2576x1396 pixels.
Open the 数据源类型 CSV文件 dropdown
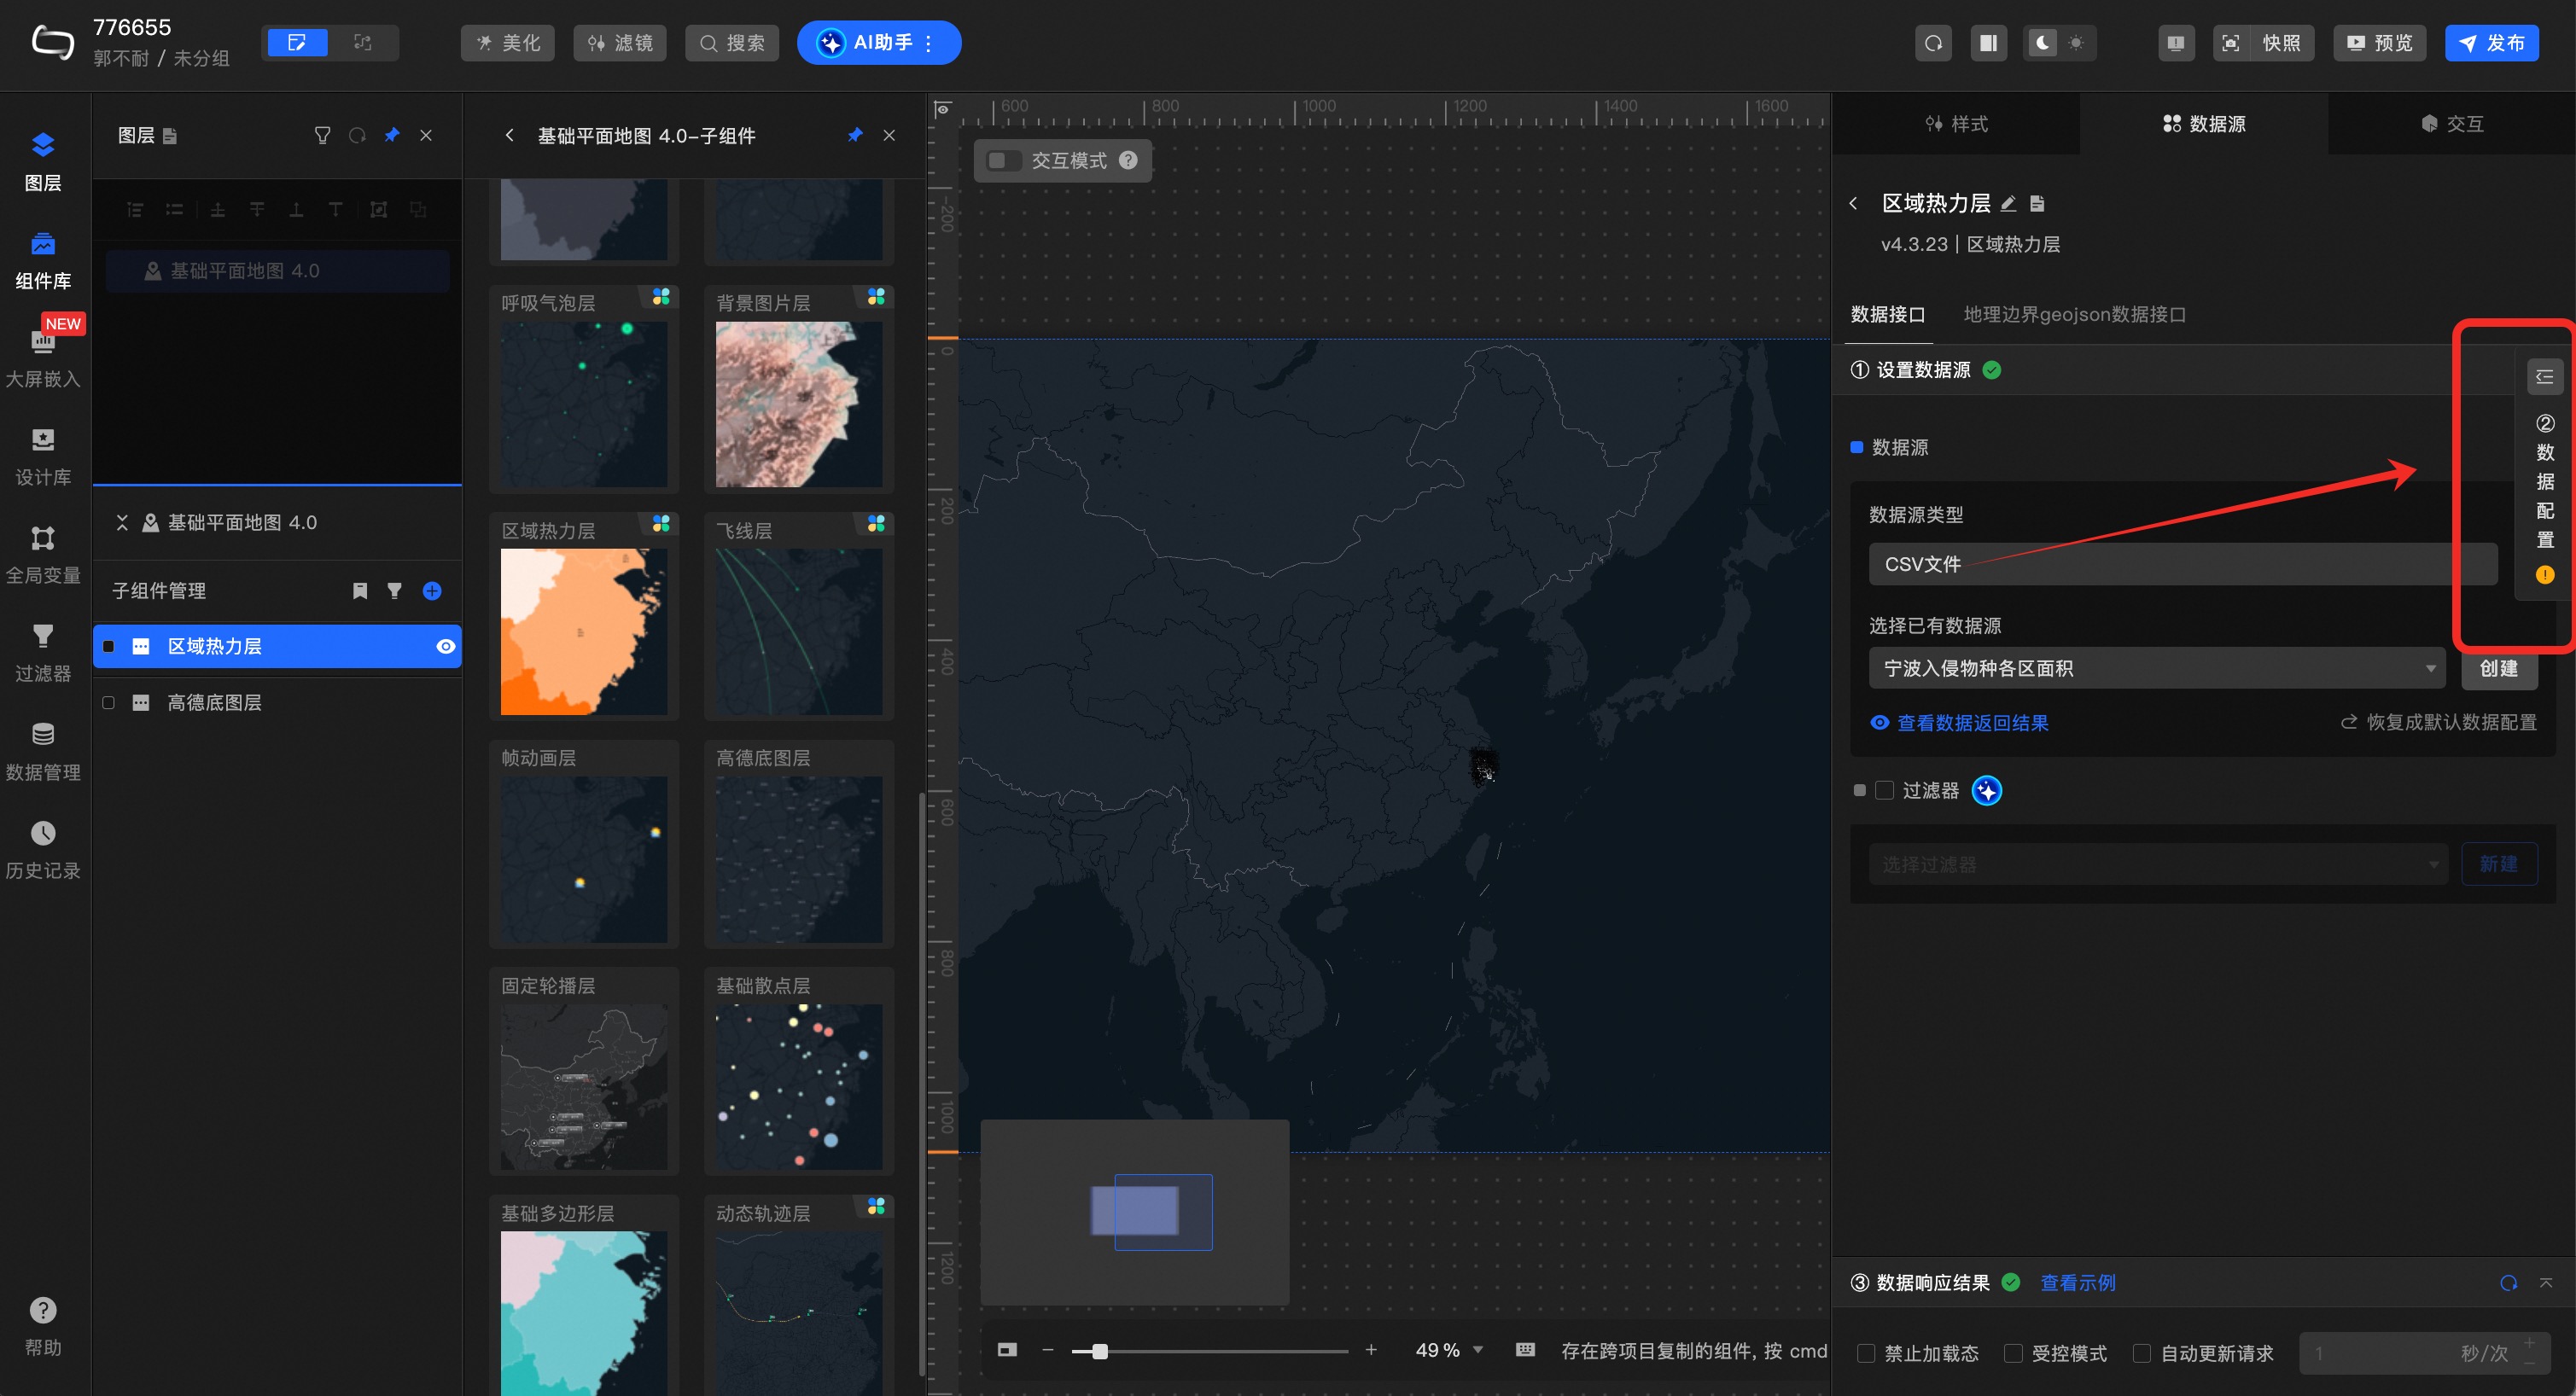coord(2180,564)
